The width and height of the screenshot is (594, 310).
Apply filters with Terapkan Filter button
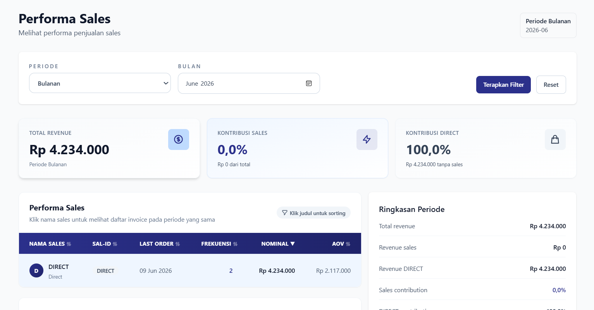503,84
